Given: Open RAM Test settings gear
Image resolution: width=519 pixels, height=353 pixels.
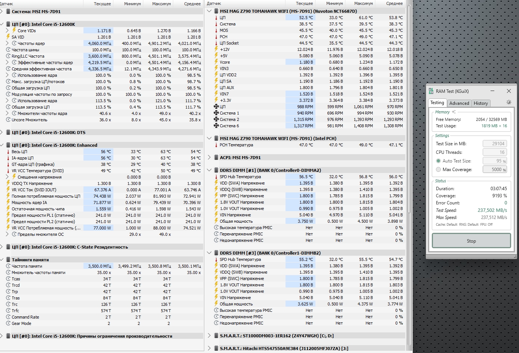Looking at the screenshot, I should [x=509, y=102].
